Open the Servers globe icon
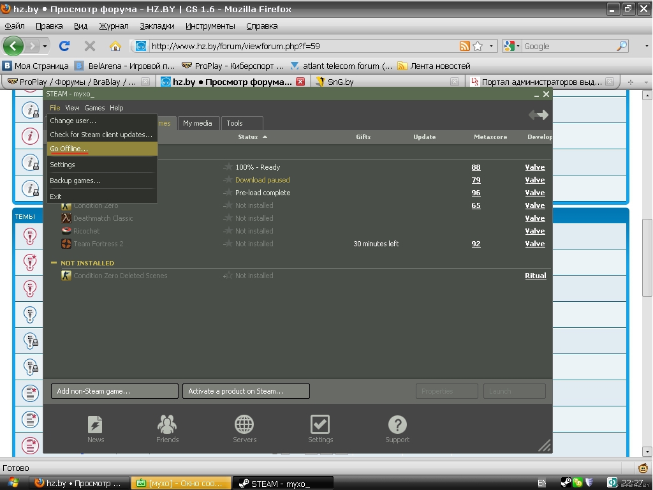The height and width of the screenshot is (490, 653). (x=244, y=429)
